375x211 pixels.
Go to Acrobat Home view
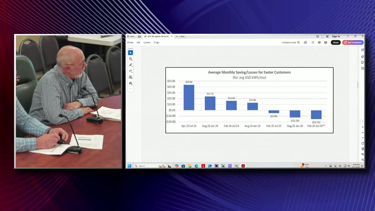(x=139, y=36)
